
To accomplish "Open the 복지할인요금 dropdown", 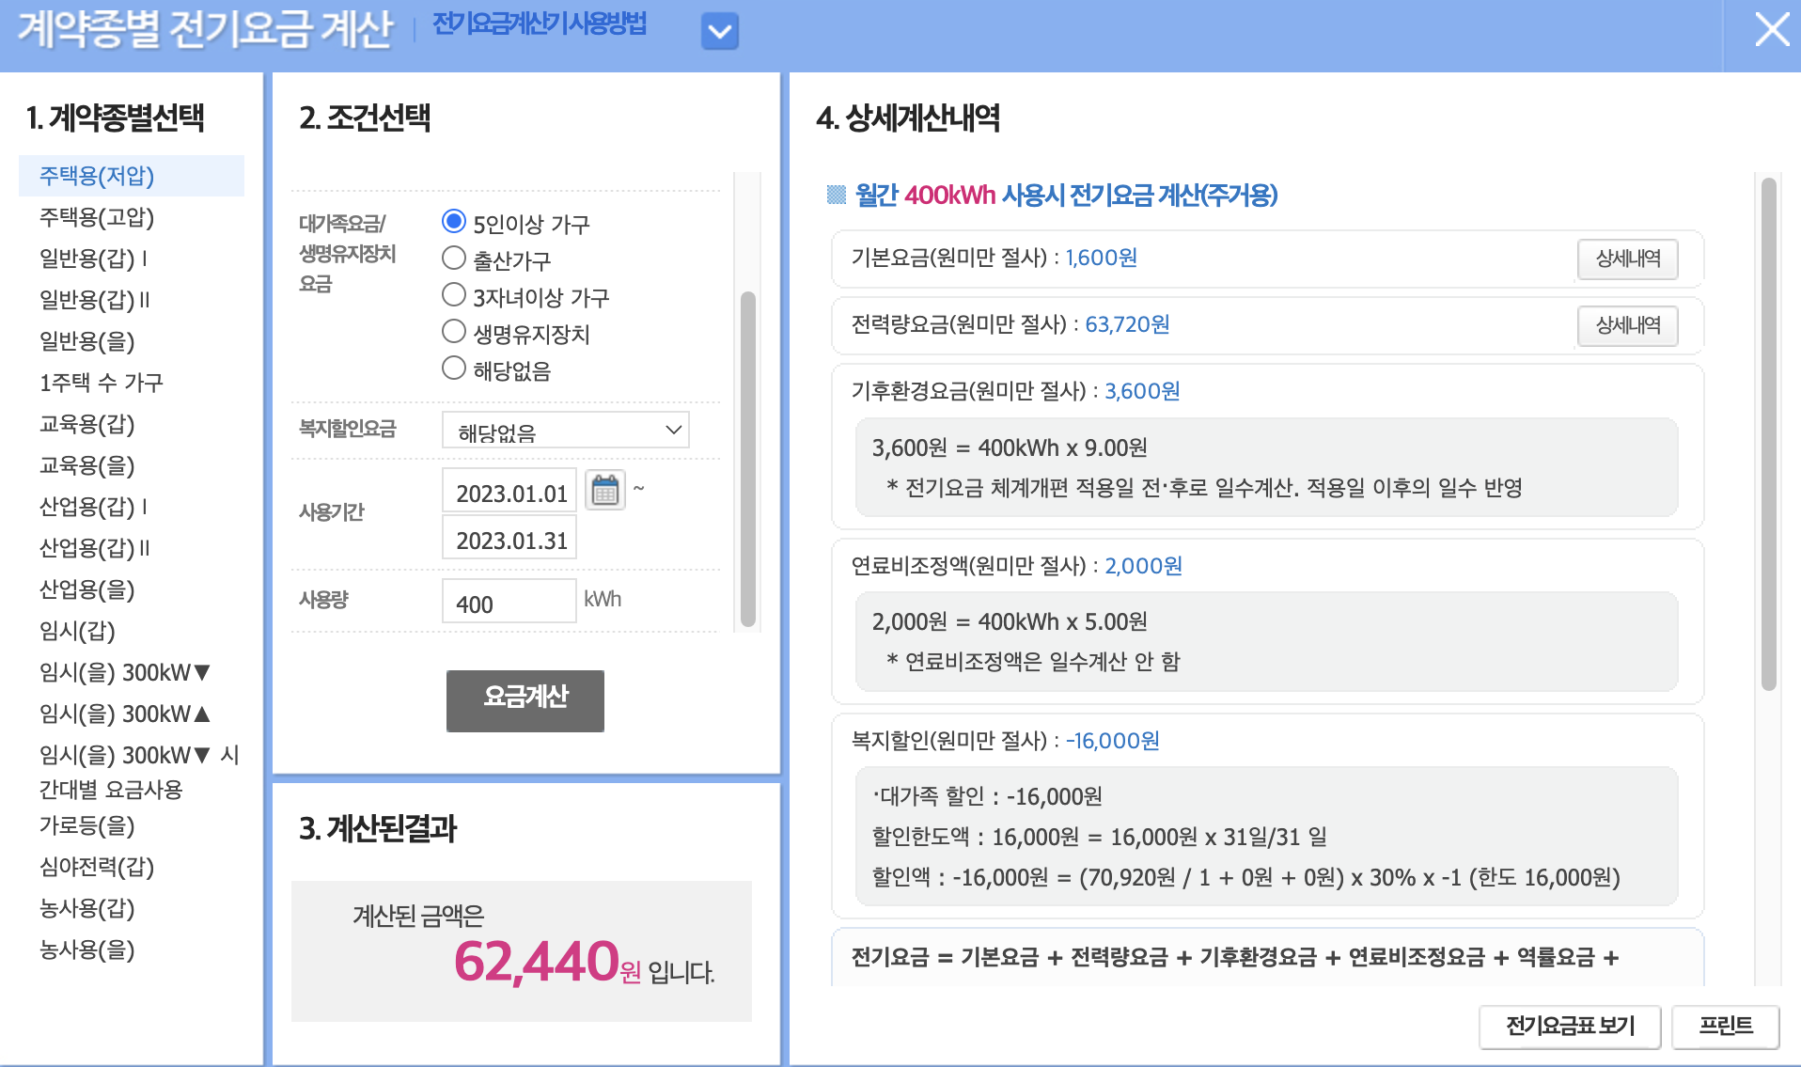I will [566, 431].
